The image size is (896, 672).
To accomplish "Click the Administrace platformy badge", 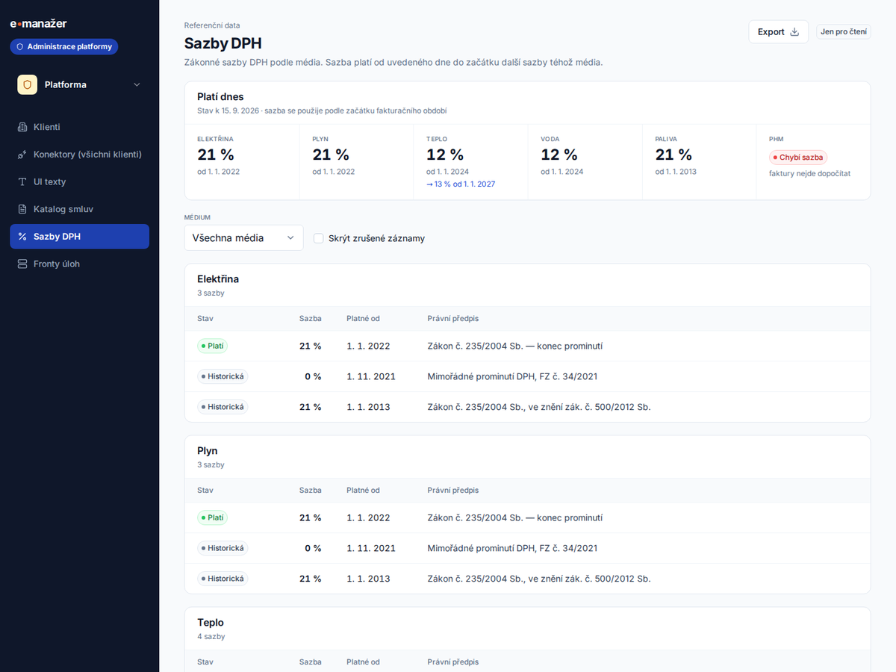I will (64, 47).
